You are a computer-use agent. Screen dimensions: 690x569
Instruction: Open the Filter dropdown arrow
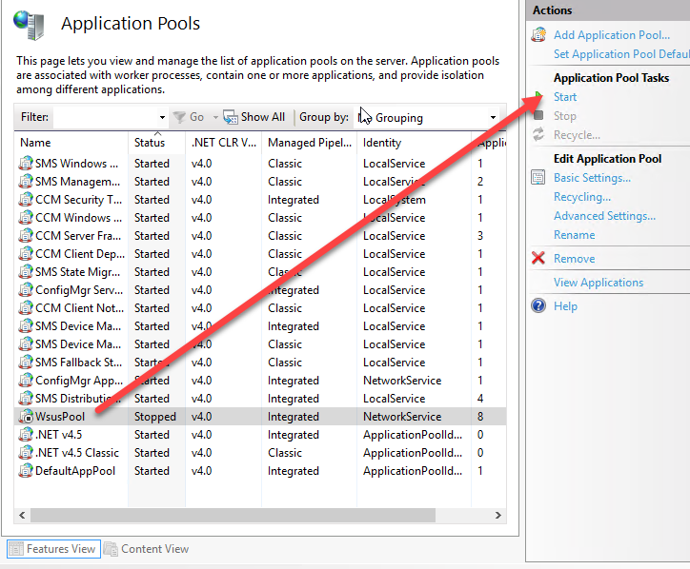point(162,117)
